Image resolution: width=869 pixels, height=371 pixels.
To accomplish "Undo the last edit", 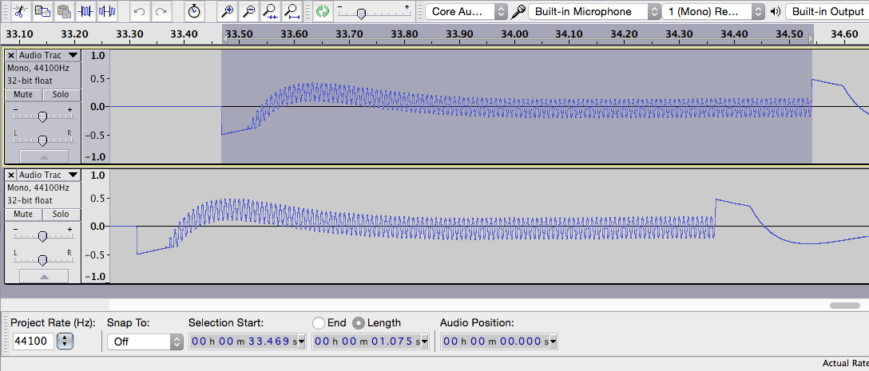I will click(139, 11).
